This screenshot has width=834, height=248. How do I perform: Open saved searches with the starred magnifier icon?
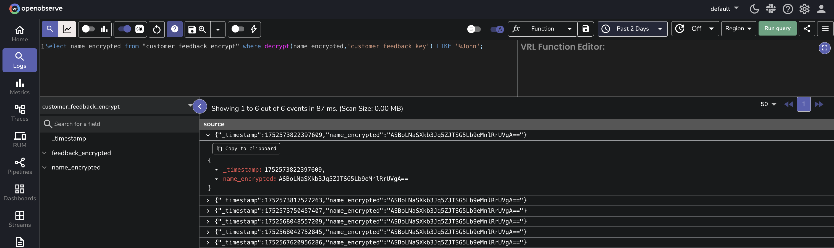pos(202,29)
